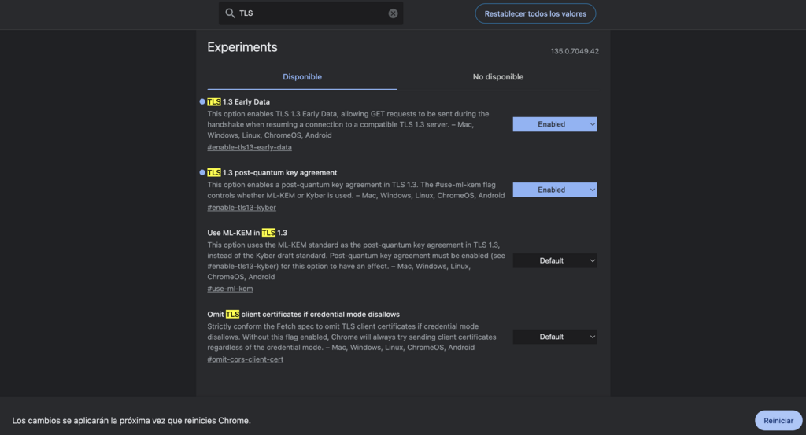Click the TLS 1.3 Early Data flag title
806x435 pixels.
pos(238,102)
